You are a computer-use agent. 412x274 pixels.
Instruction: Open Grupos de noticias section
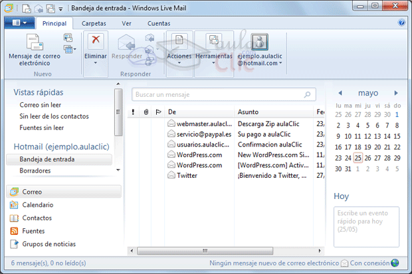tap(43, 244)
